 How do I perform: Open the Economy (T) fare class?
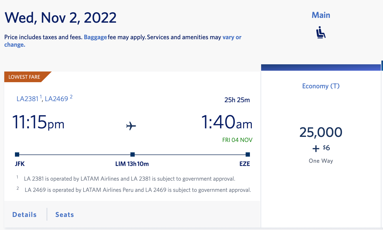(x=321, y=86)
